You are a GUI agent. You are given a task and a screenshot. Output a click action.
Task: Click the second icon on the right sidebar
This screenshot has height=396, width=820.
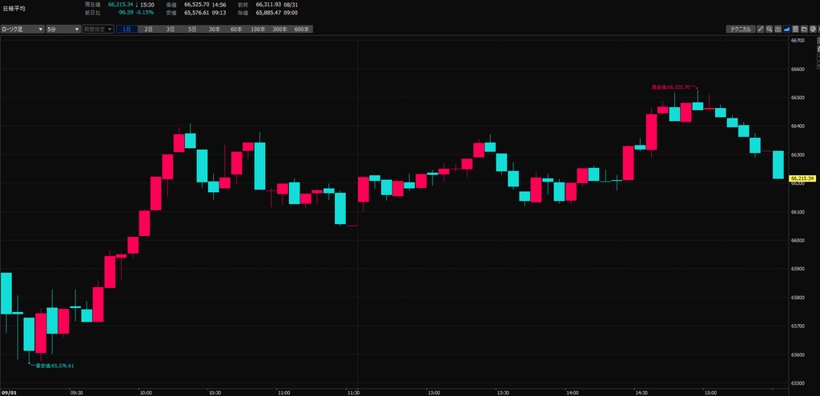pos(818,49)
